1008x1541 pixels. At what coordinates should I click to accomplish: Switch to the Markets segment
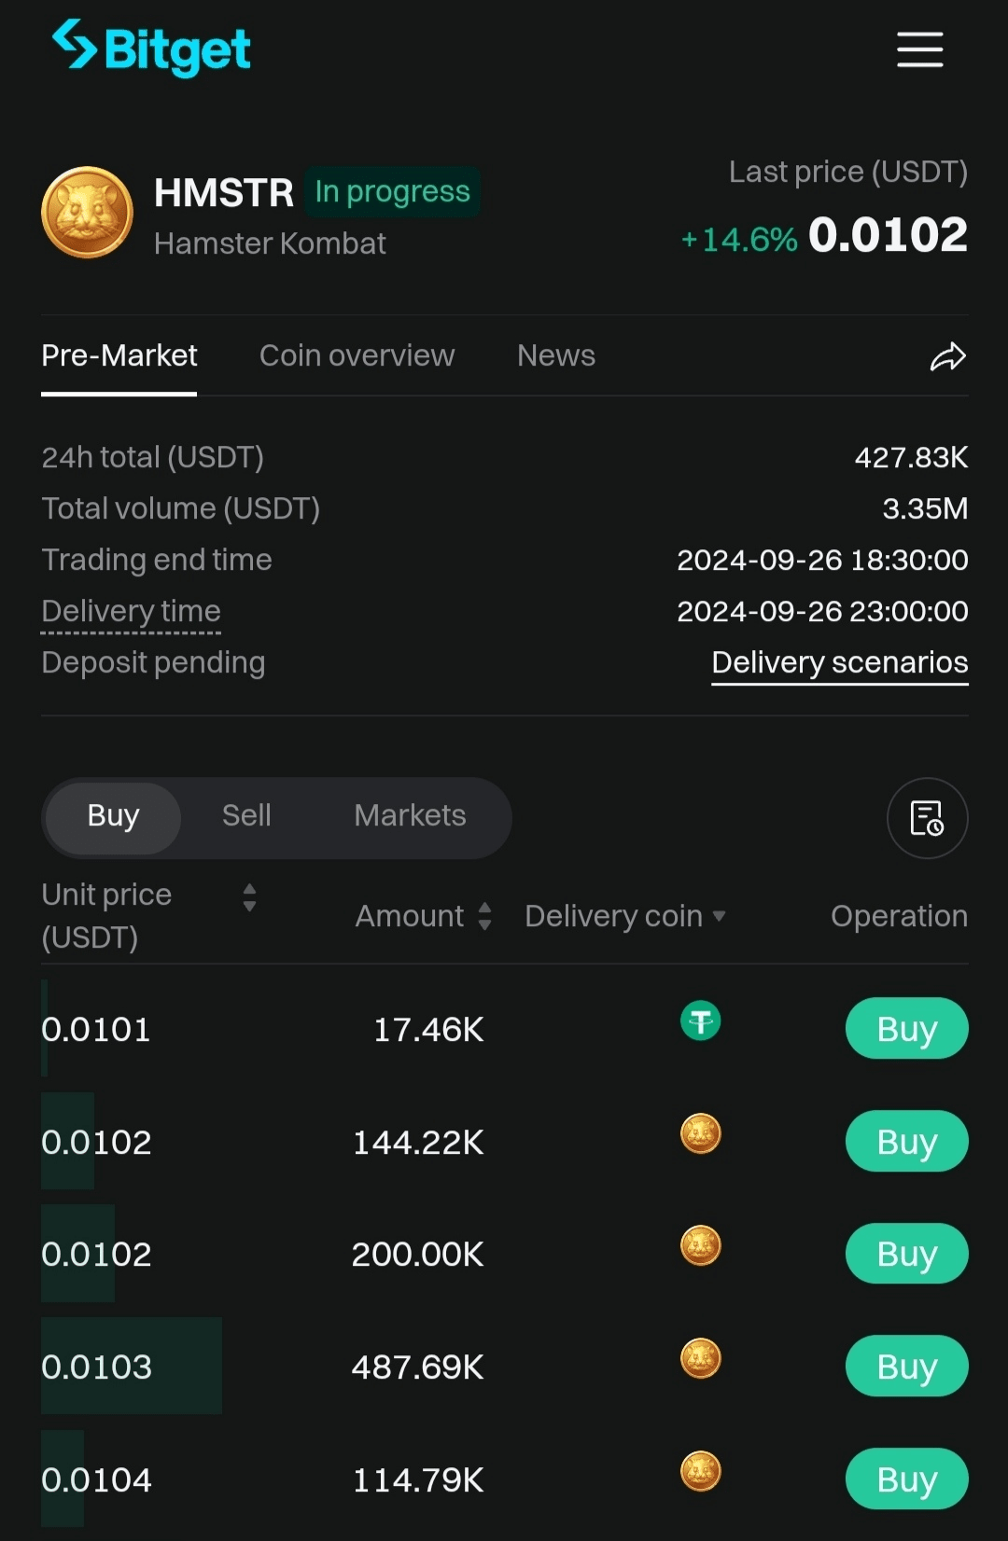(410, 816)
